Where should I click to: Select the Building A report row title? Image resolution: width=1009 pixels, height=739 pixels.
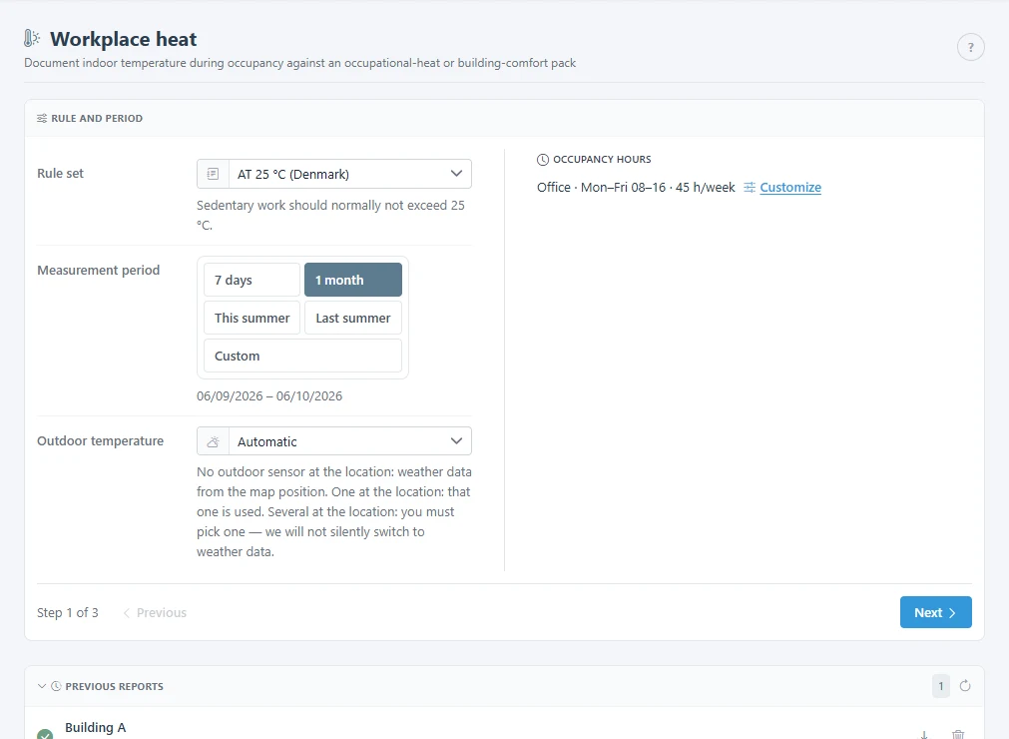pos(95,727)
